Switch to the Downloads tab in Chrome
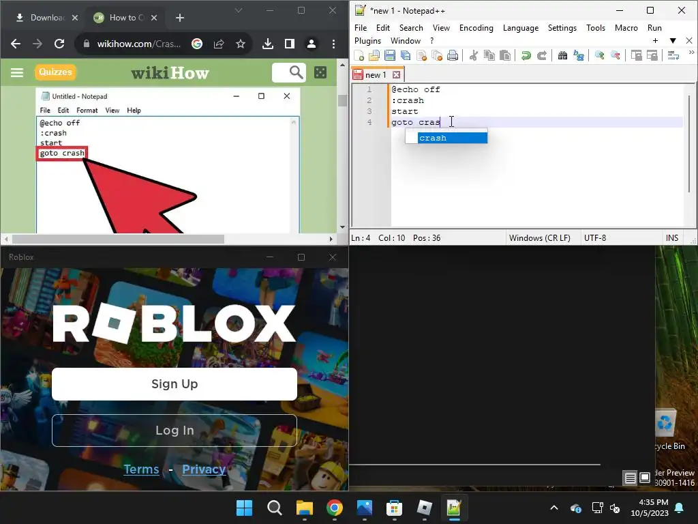Screen dimensions: 698x524 coord(47,18)
